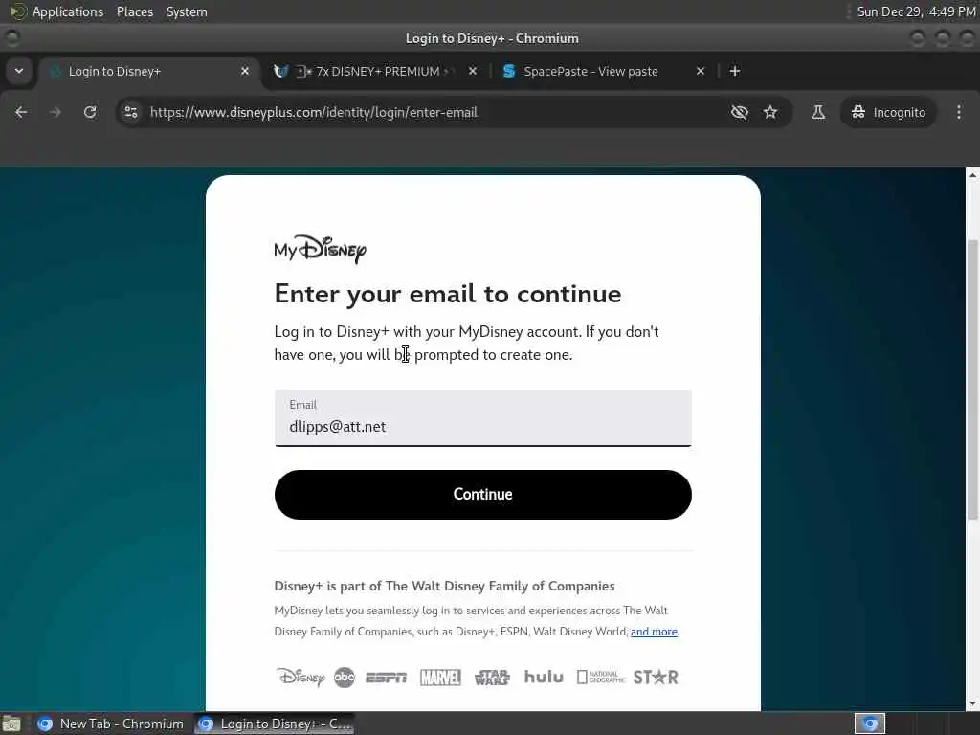Open site information icon in address bar

tap(131, 113)
